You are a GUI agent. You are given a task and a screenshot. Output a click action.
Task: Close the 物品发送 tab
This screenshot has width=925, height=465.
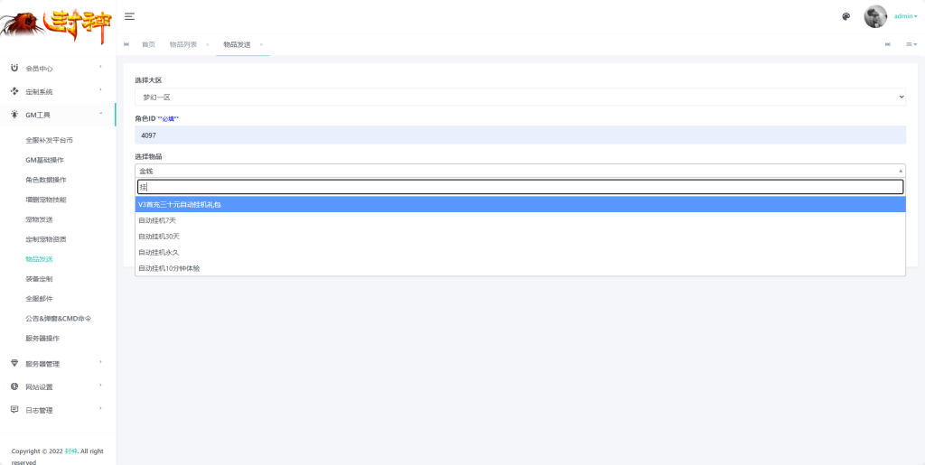tap(261, 45)
